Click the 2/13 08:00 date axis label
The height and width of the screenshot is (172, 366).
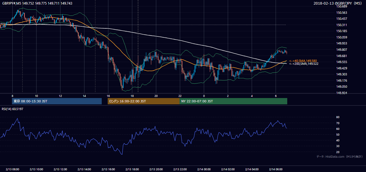[x=12, y=169]
